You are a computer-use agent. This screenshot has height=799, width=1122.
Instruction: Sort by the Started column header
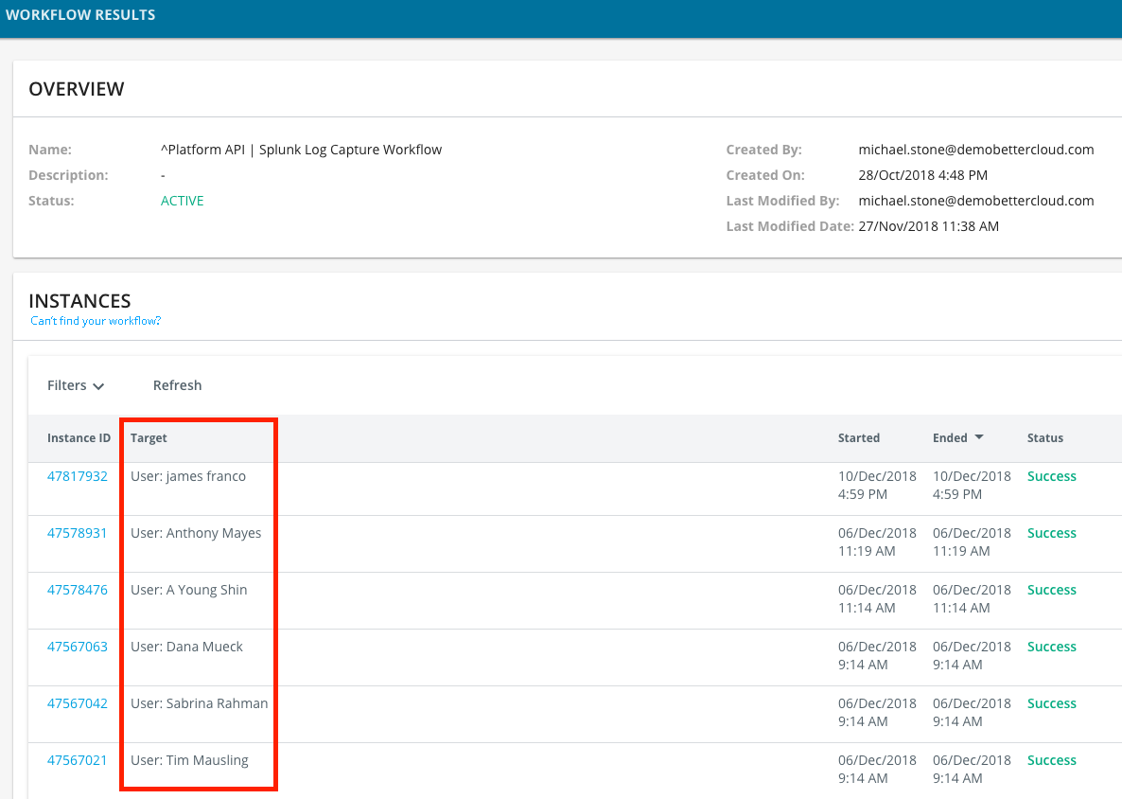pos(859,438)
